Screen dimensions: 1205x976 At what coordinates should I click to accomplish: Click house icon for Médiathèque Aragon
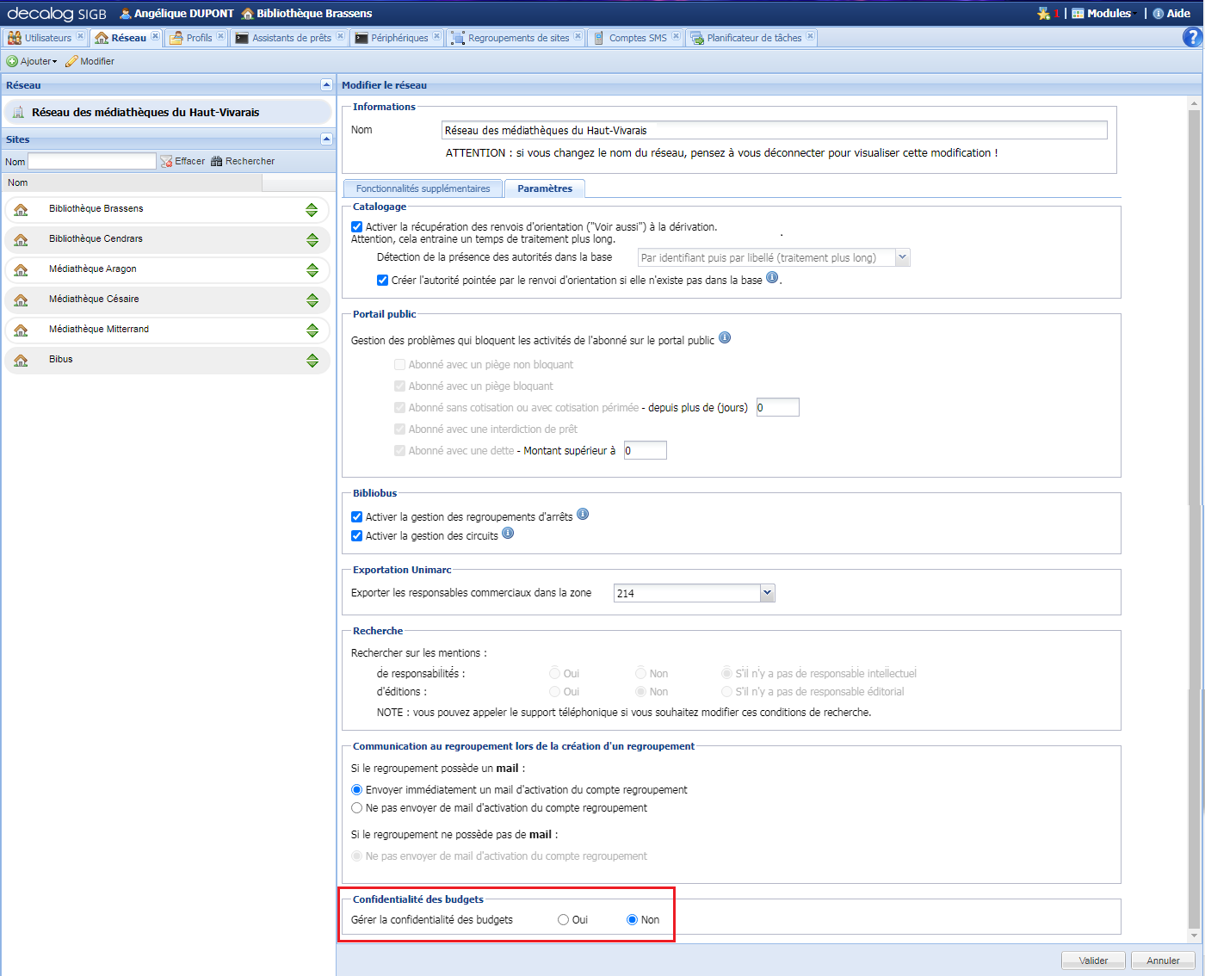click(x=21, y=269)
